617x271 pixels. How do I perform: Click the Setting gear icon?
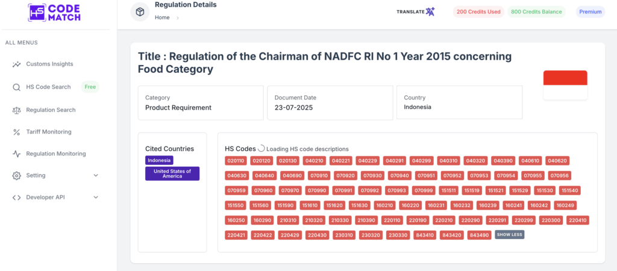click(x=16, y=175)
